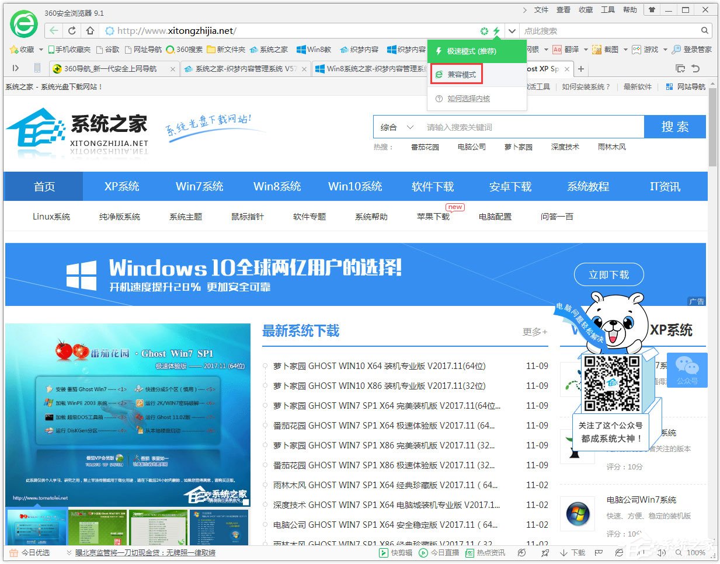The height and width of the screenshot is (564, 720).
Task: Switch to the Win10系统 navigation tab
Action: (x=355, y=186)
